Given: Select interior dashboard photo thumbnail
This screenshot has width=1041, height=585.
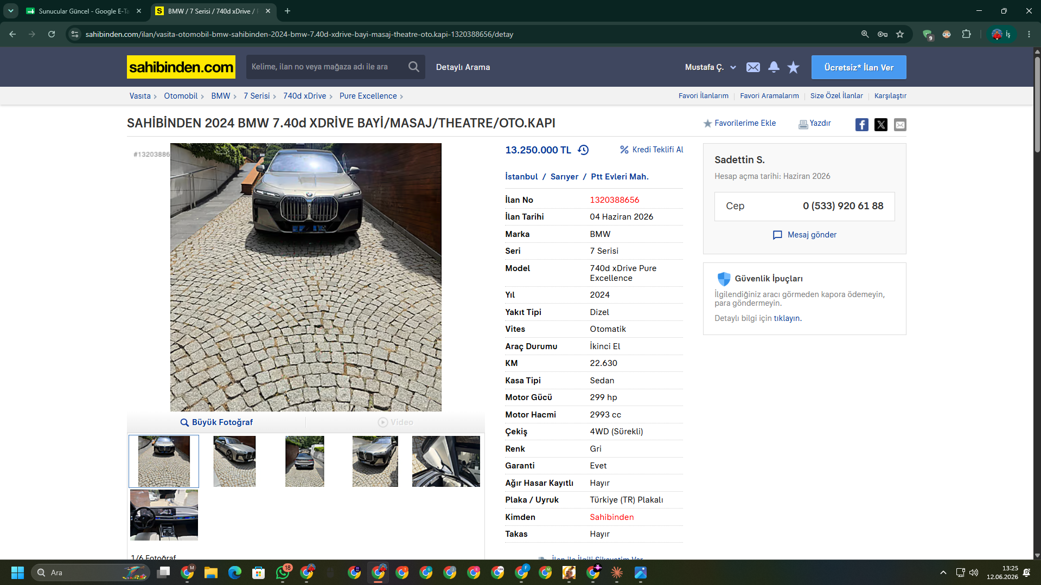Looking at the screenshot, I should tap(164, 515).
